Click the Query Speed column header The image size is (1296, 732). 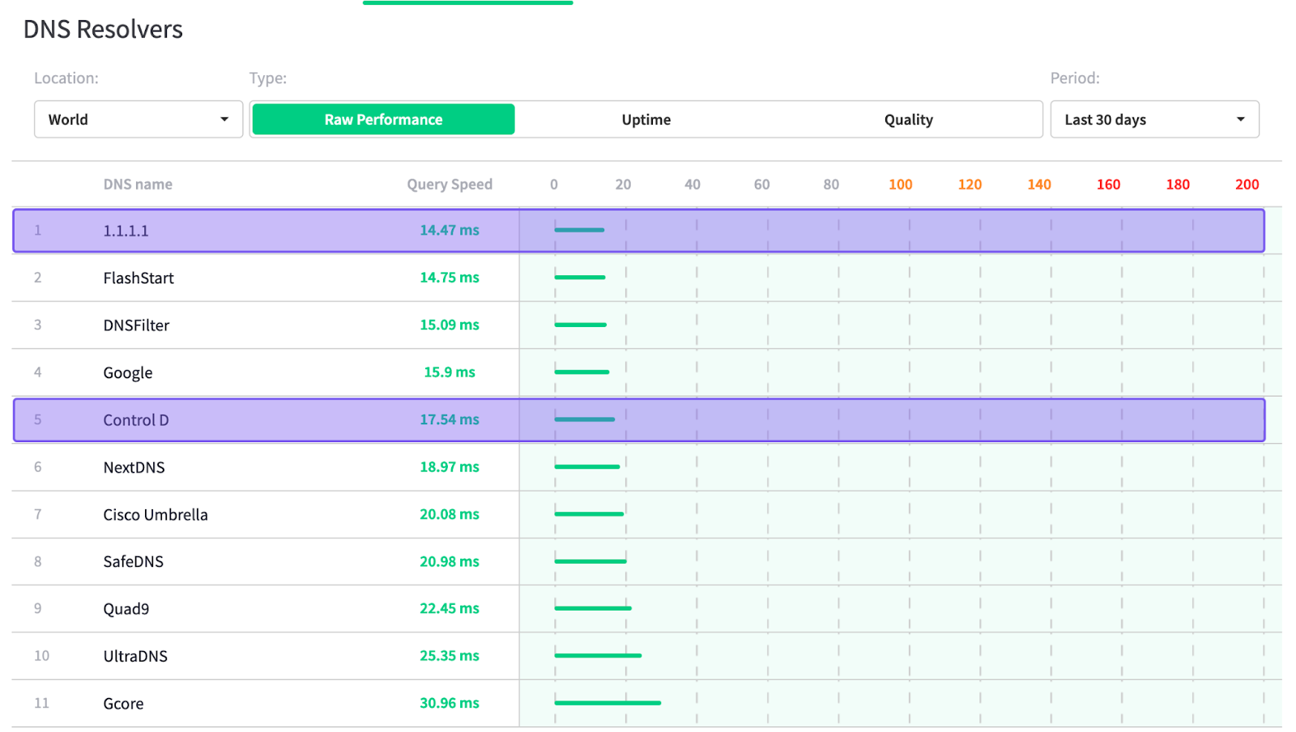click(450, 184)
